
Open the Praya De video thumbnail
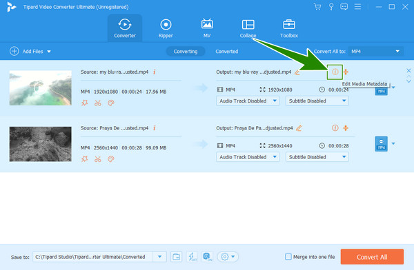41,144
